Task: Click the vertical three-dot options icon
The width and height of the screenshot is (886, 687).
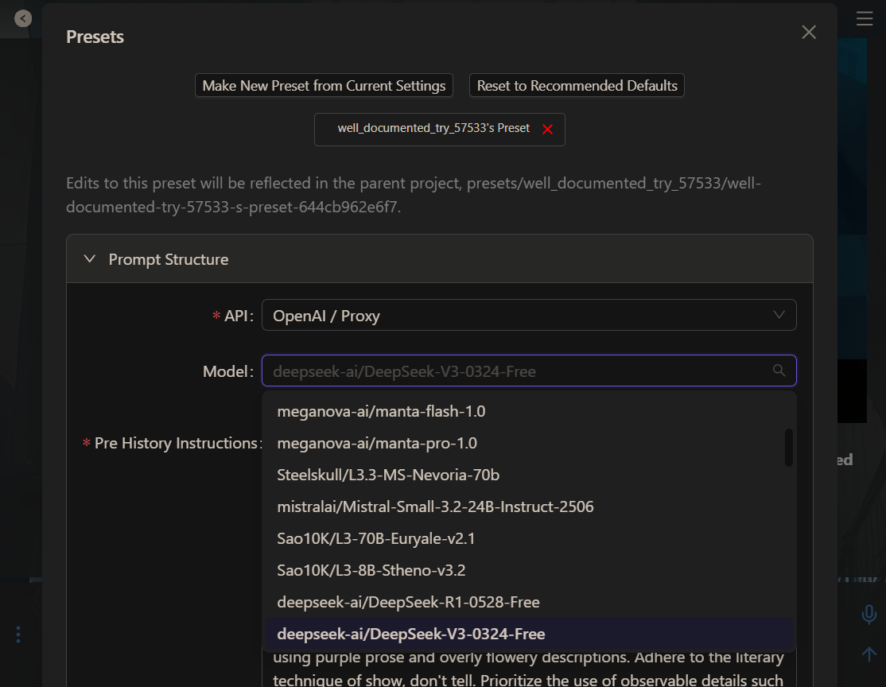Action: (18, 635)
